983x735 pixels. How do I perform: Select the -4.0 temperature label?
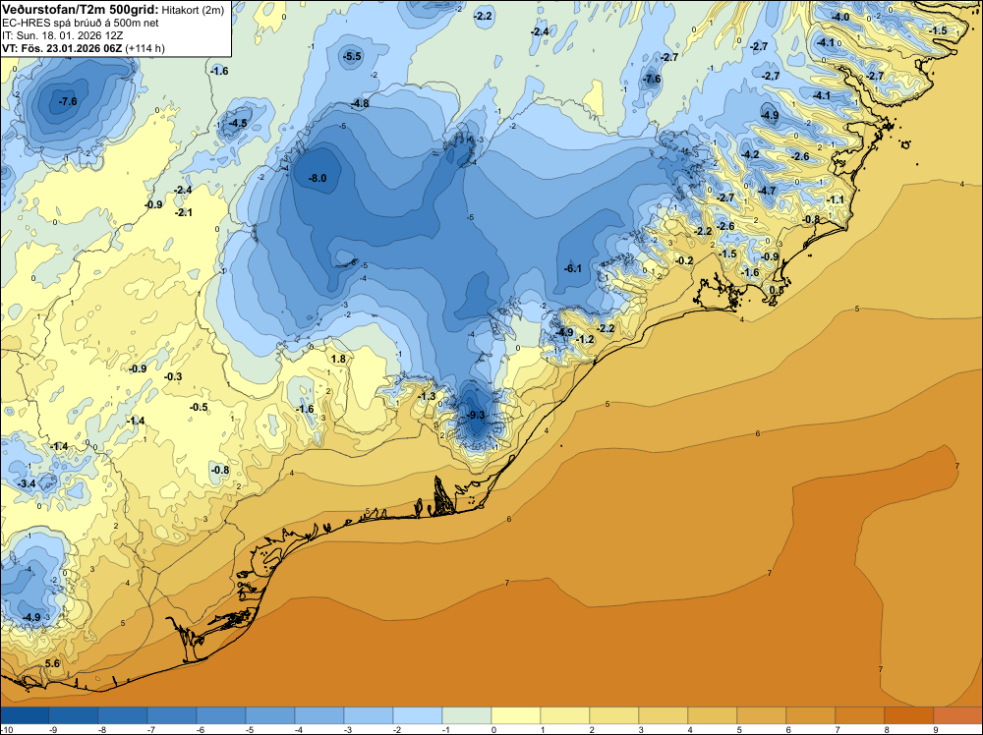[840, 17]
